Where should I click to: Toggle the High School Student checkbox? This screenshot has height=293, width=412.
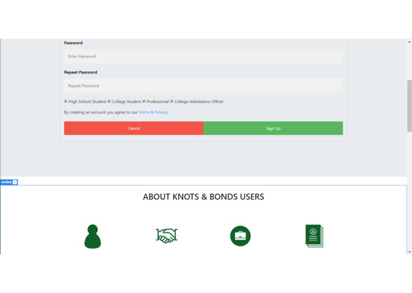click(66, 101)
